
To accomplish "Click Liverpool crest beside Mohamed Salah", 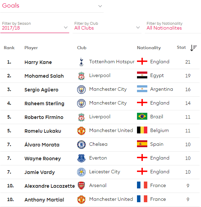I will pyautogui.click(x=81, y=76).
